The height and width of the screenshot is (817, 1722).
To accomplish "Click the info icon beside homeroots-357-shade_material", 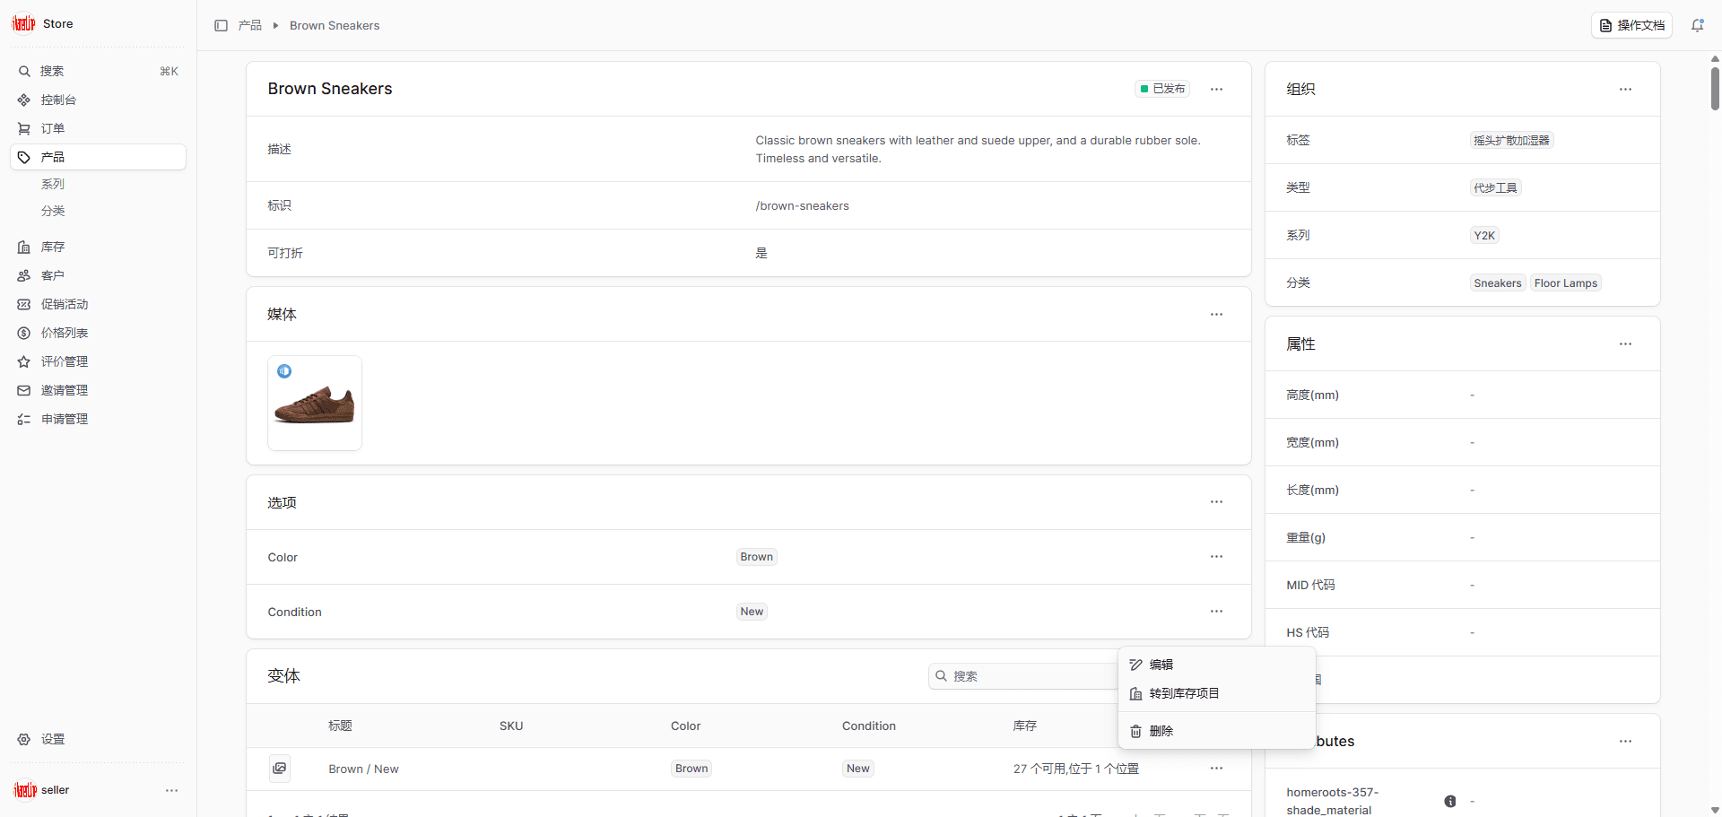I will pos(1449,801).
